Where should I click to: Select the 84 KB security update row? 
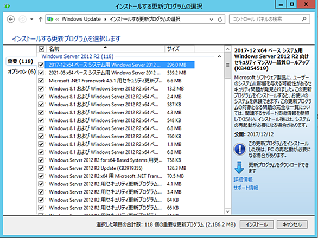119,200
